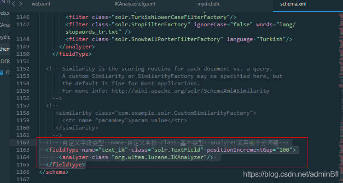Select the mydict.dic tab
The width and height of the screenshot is (343, 183).
209,4
